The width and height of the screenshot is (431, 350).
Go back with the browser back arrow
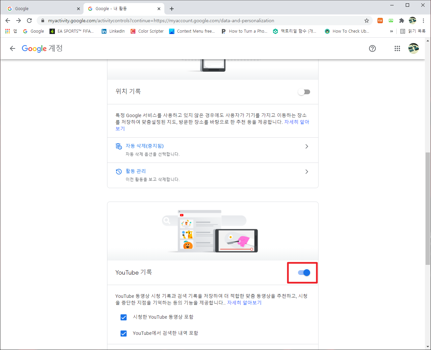[x=8, y=21]
